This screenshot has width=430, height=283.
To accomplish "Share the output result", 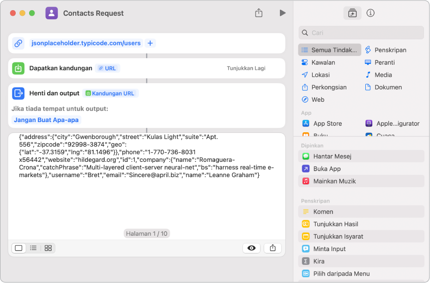I will click(273, 248).
